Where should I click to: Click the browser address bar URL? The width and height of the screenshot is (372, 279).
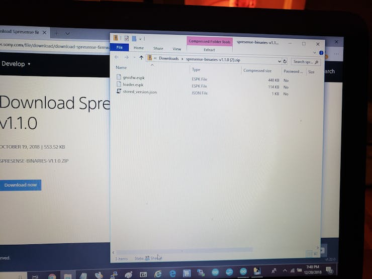(55, 46)
